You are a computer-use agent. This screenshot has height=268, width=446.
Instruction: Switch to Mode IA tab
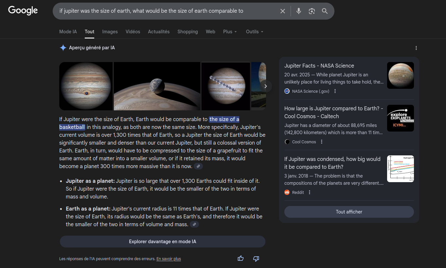[x=68, y=32]
